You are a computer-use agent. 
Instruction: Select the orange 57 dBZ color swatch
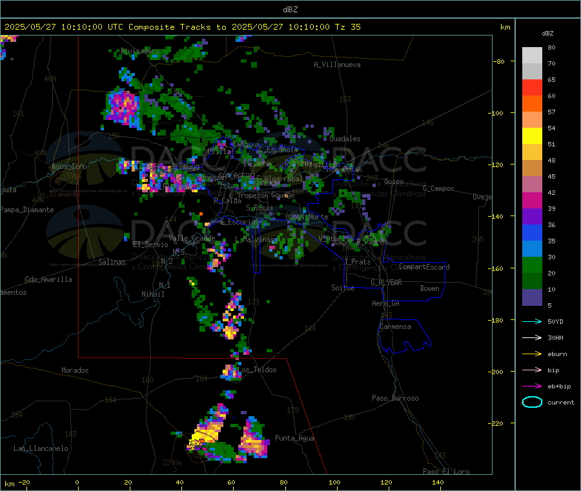tap(532, 104)
